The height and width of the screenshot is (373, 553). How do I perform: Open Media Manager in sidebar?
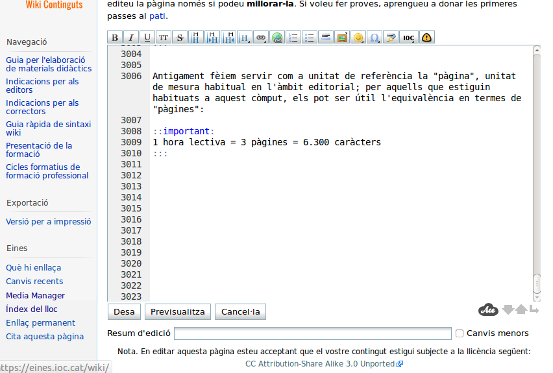click(x=35, y=295)
